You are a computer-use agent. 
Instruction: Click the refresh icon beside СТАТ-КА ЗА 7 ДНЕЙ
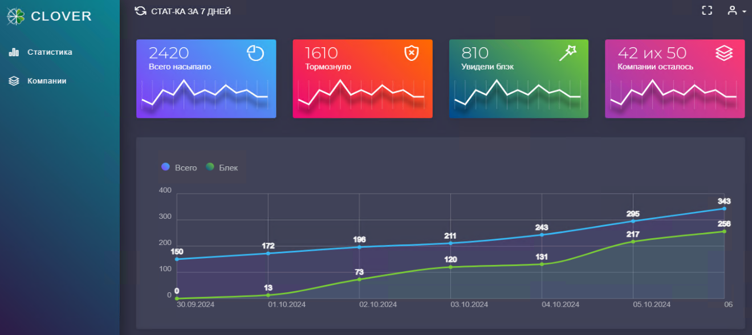point(140,11)
